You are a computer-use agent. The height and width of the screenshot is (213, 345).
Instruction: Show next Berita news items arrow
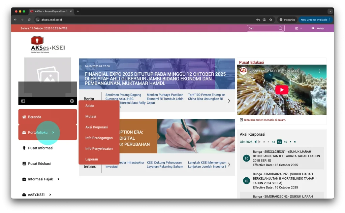click(x=229, y=101)
